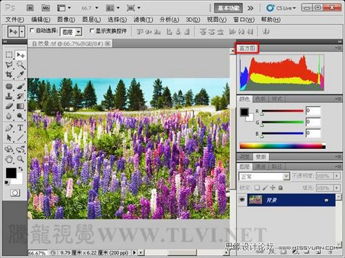Switch to the 路径 tab
This screenshot has height=258, width=345.
pos(276,166)
